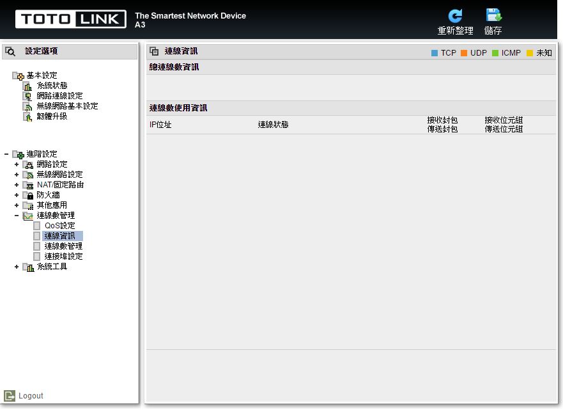
Task: Expand the 其他應用 tree node
Action: tap(17, 205)
